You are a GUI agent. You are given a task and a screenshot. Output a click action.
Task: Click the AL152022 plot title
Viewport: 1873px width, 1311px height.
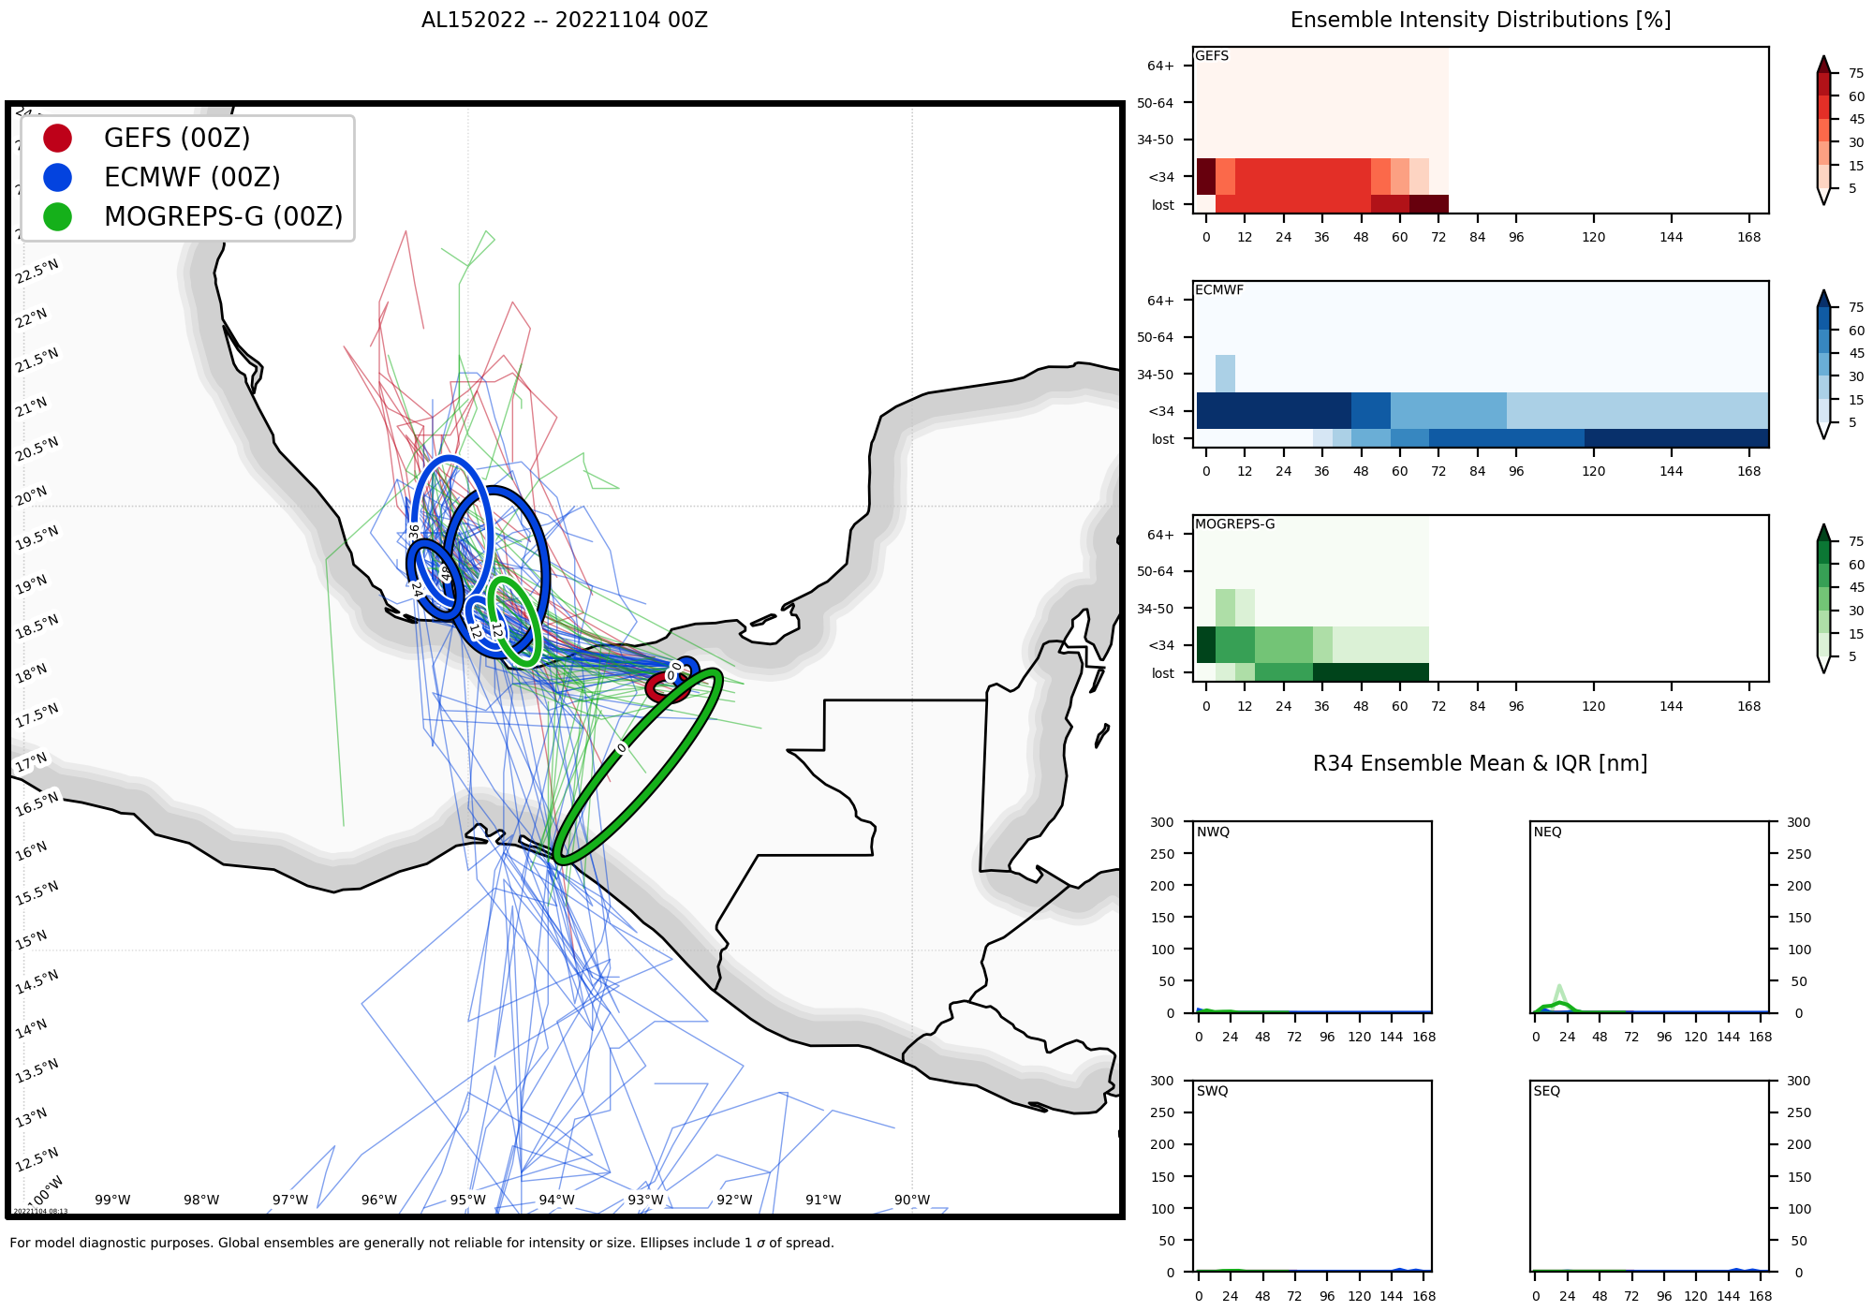[564, 21]
